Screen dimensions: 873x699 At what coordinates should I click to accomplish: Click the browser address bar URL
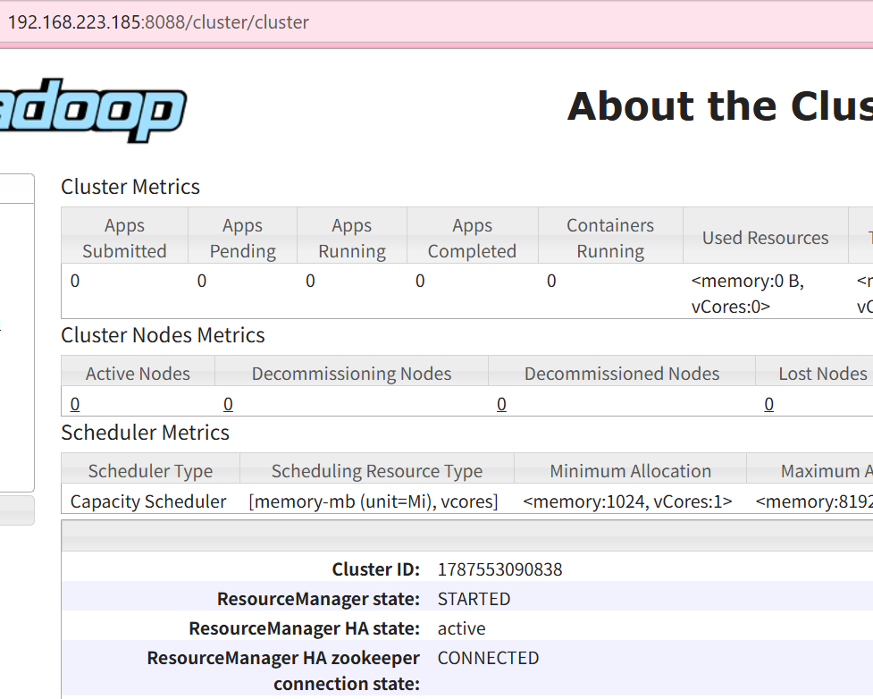158,22
